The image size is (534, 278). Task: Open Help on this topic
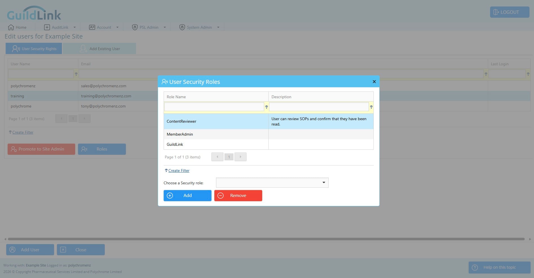pos(500,267)
